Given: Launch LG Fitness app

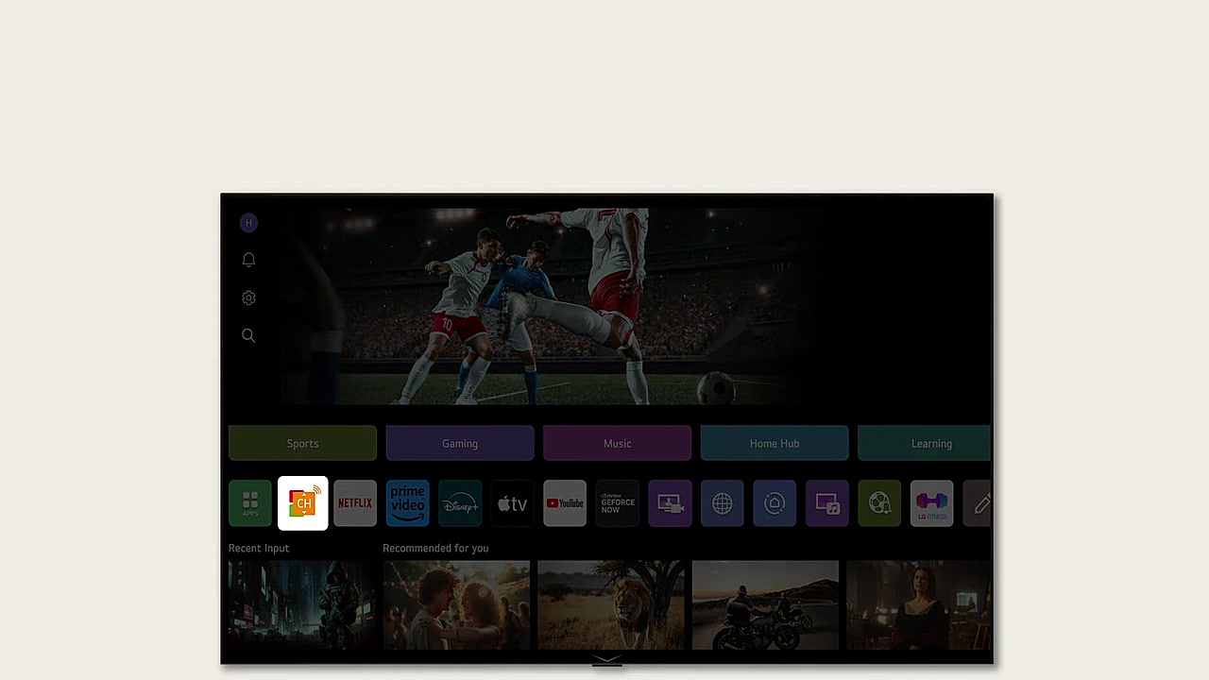Looking at the screenshot, I should click(x=932, y=503).
